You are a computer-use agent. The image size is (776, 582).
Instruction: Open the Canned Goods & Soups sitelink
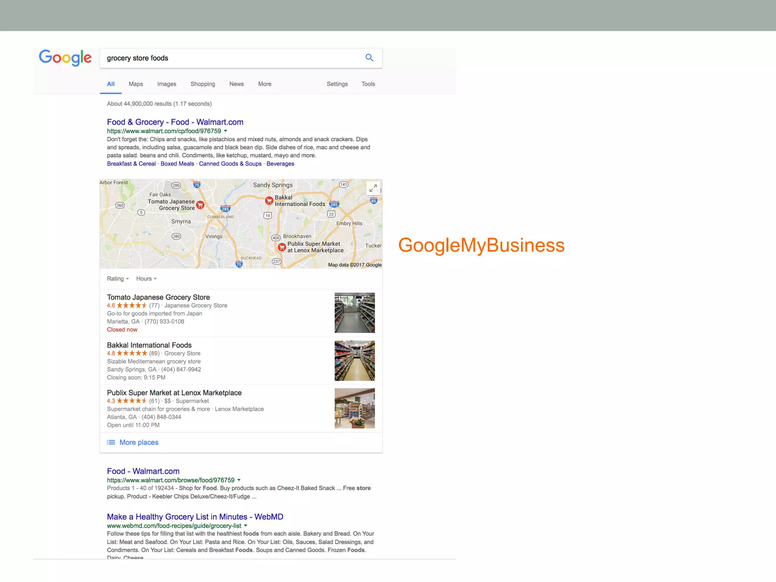(230, 164)
